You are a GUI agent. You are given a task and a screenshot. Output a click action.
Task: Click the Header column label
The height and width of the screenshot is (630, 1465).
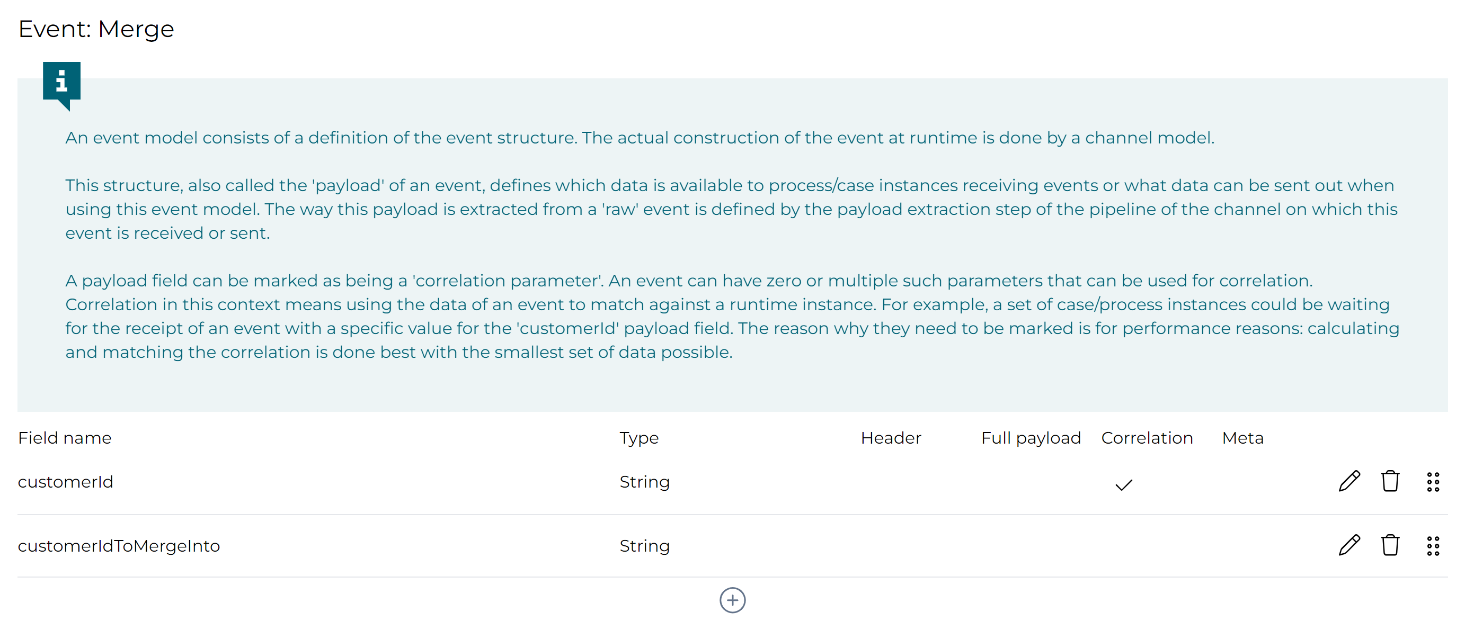tap(891, 438)
